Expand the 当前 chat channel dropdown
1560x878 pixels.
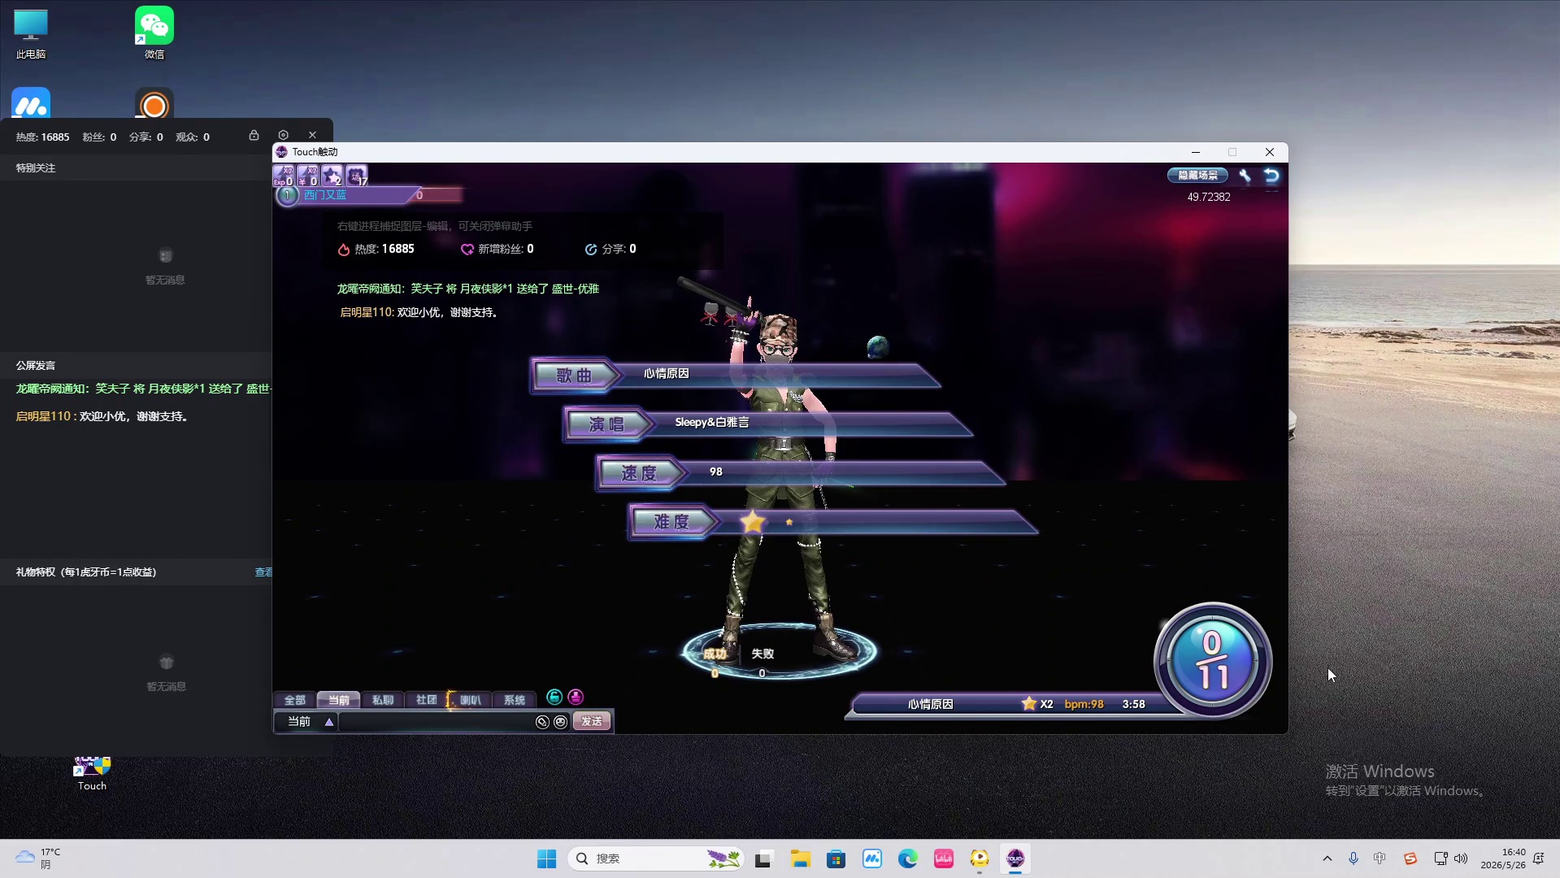pyautogui.click(x=329, y=722)
